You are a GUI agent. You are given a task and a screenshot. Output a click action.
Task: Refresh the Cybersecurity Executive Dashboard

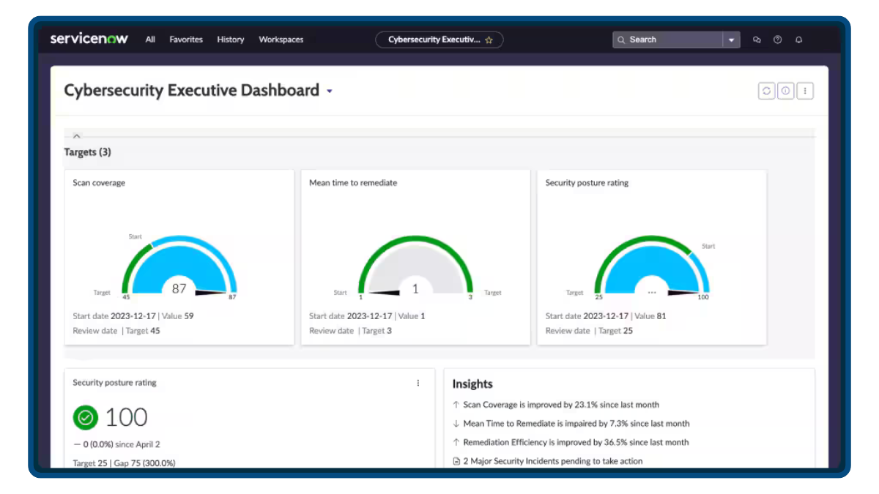[766, 90]
